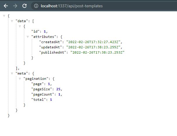Screen dimensions: 177x136
Task: Select the createdAt value 2022-02-26T17:32:27.423Z
Action: tap(93, 42)
